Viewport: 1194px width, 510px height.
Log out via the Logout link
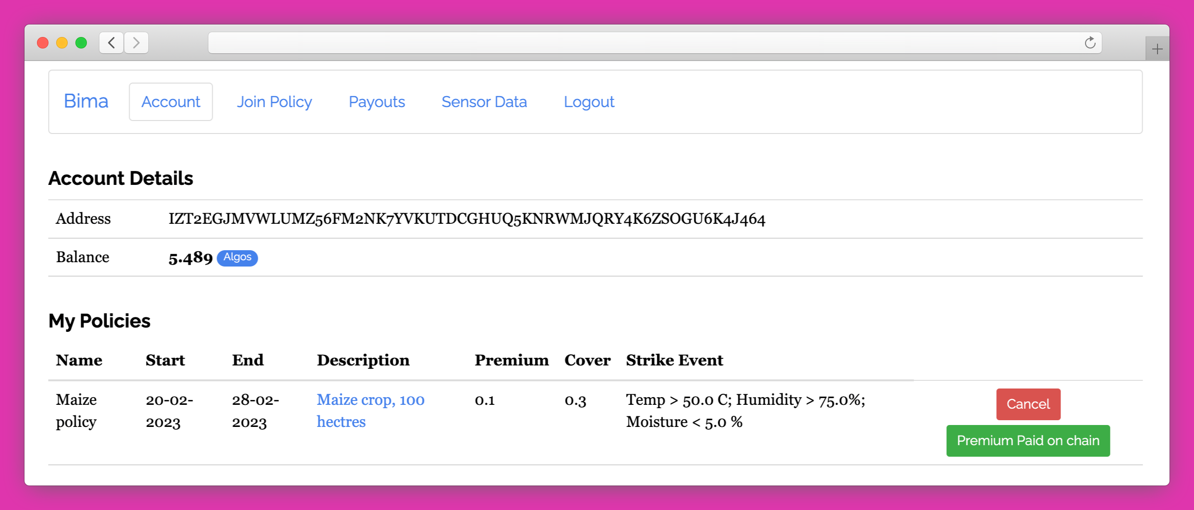589,102
